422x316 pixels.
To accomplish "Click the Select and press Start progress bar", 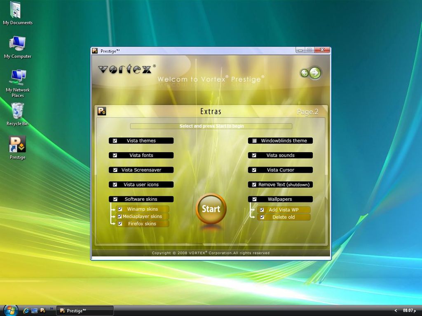I will pyautogui.click(x=211, y=126).
